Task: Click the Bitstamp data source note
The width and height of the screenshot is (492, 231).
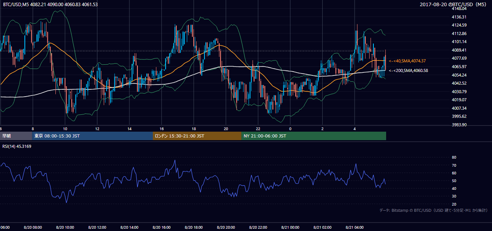Action: click(x=433, y=210)
